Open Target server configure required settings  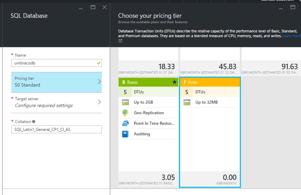(x=56, y=103)
